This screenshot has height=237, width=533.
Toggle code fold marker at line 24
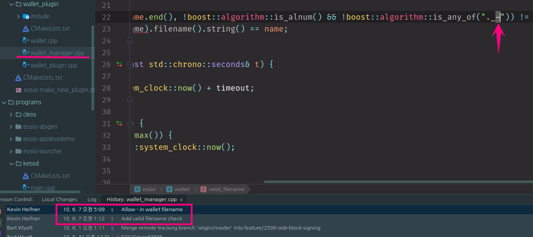130,41
